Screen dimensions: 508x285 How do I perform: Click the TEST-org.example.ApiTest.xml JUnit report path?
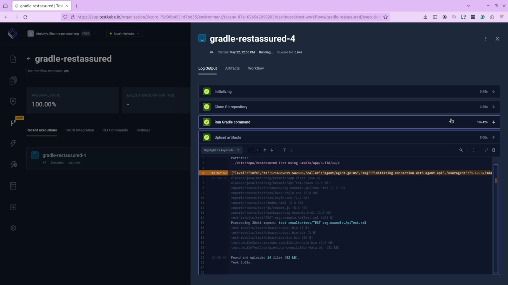(322, 223)
